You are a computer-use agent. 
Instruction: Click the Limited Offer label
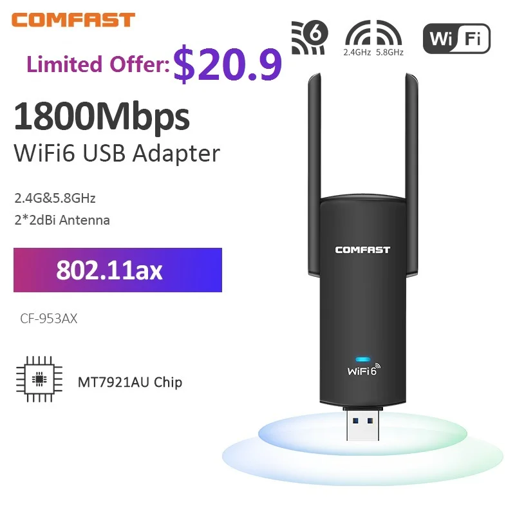click(98, 64)
